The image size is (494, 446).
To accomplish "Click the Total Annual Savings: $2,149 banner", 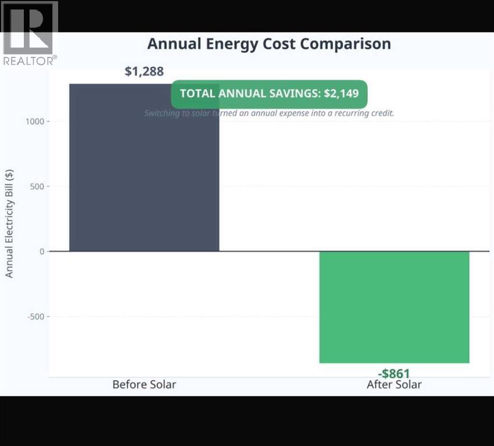I will point(269,93).
